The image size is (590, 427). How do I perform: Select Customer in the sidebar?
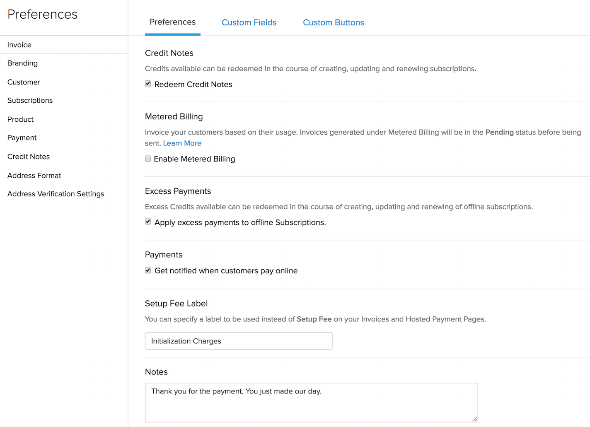(24, 82)
